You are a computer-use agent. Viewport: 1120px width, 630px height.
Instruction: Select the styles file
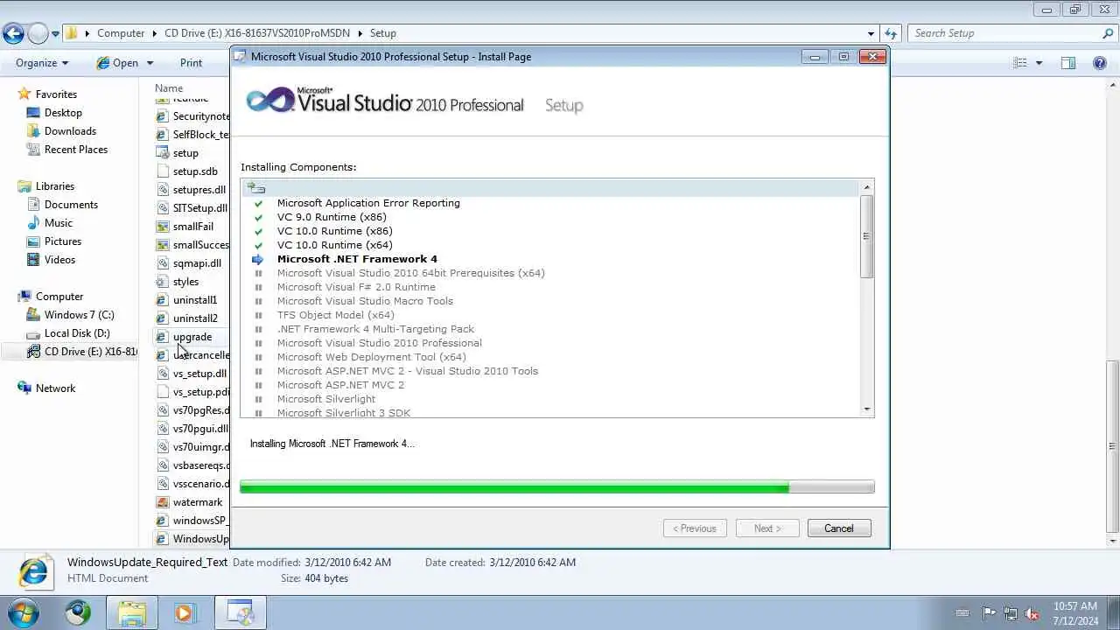(185, 281)
